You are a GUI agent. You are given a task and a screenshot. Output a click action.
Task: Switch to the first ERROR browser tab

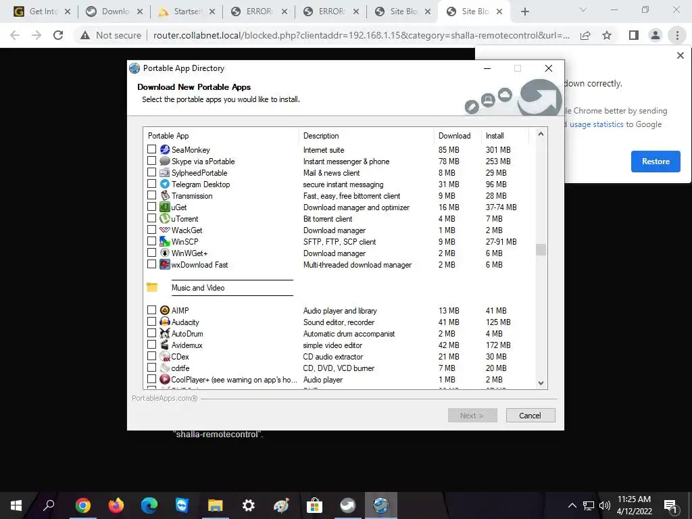point(259,11)
